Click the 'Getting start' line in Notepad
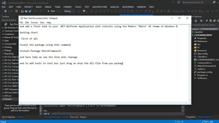The height and width of the screenshot is (123, 219). [x=29, y=32]
